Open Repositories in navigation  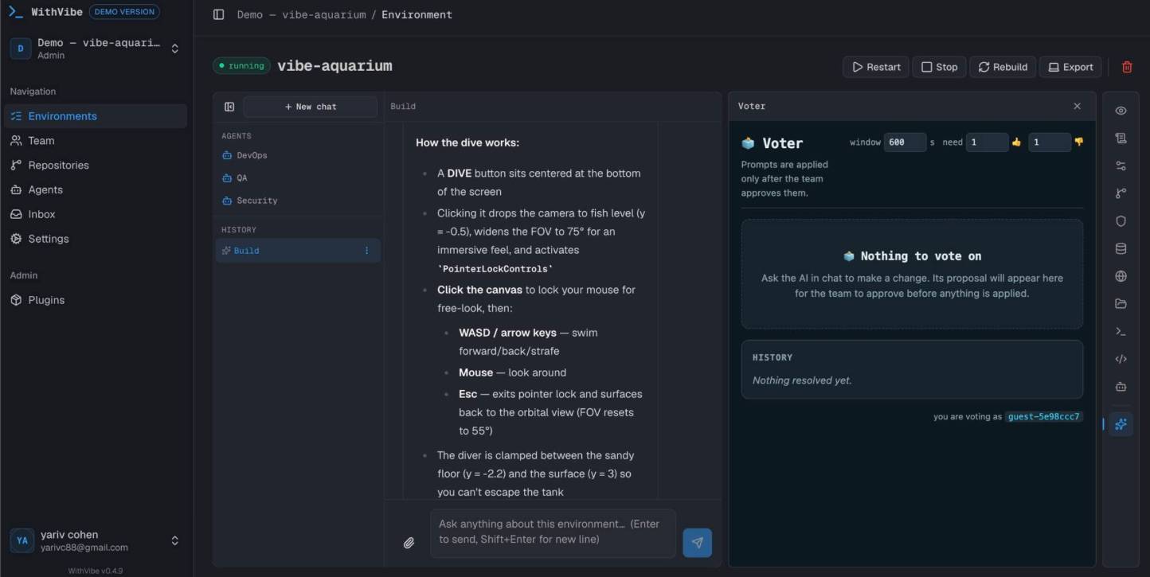tap(96, 166)
